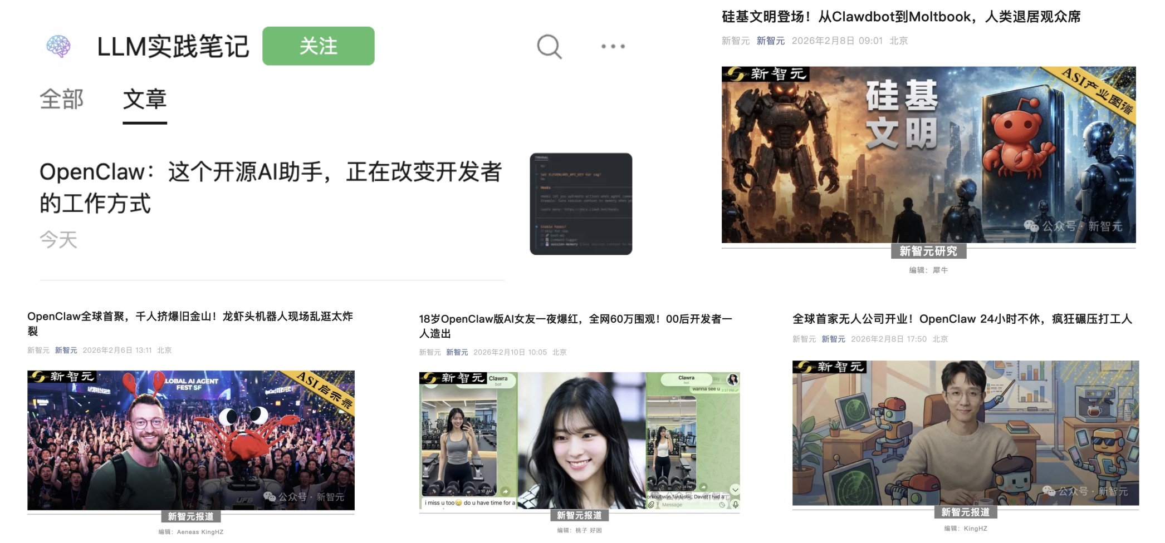Click the dark terminal screenshot thumbnail
Viewport: 1165px width, 543px height.
click(581, 204)
